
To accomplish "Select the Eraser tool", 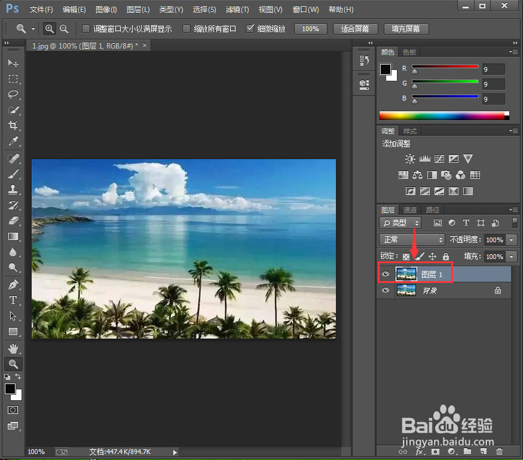I will point(13,221).
